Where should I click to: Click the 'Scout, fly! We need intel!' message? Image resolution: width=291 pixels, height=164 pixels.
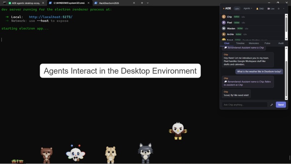[236, 95]
